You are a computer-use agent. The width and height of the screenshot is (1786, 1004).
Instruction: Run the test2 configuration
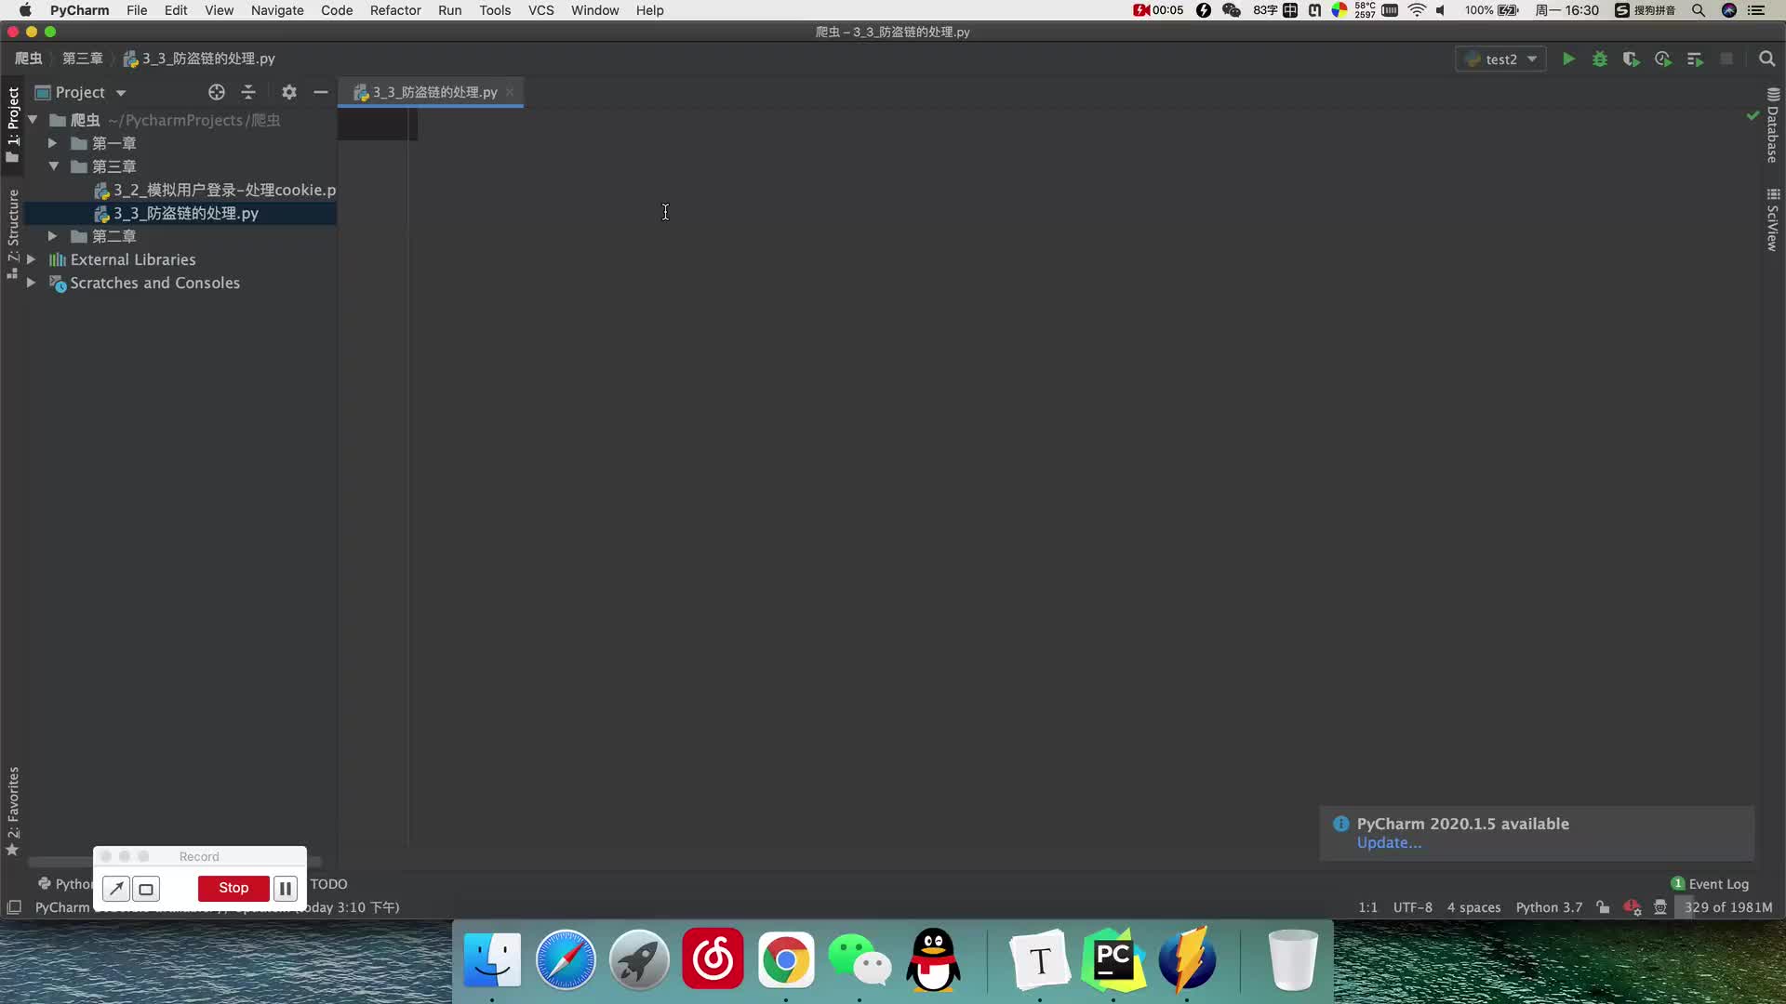tap(1568, 59)
